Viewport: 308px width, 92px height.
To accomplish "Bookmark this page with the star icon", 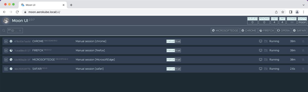I will [x=283, y=12].
